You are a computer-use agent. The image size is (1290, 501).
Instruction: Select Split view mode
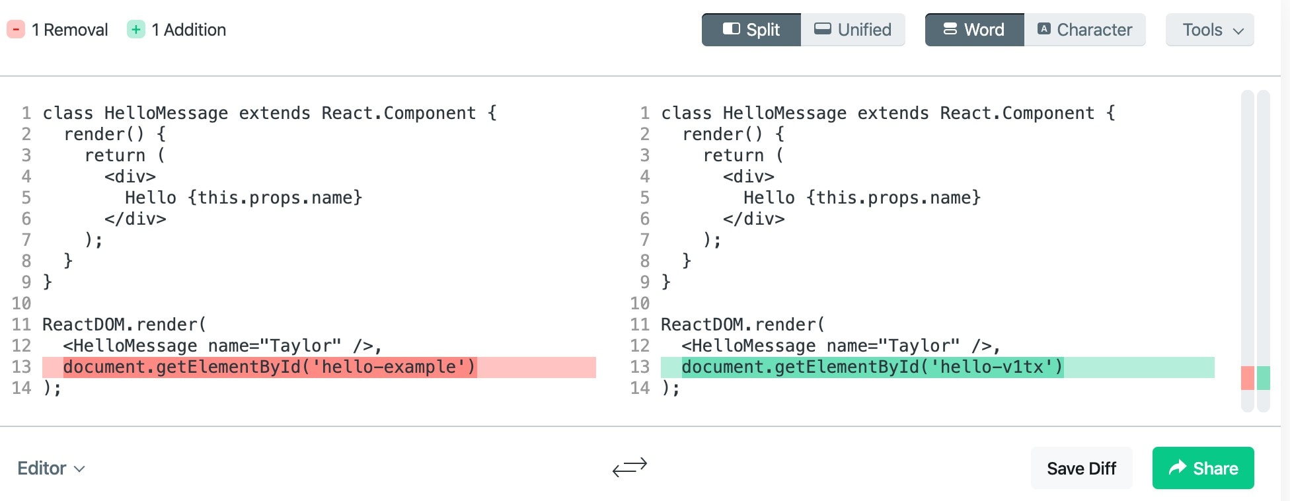point(751,30)
